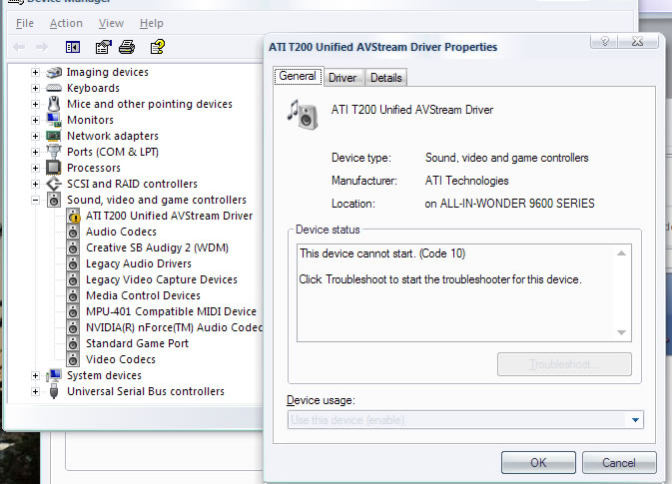Click the Help toolbar icon with question mark

(x=158, y=46)
